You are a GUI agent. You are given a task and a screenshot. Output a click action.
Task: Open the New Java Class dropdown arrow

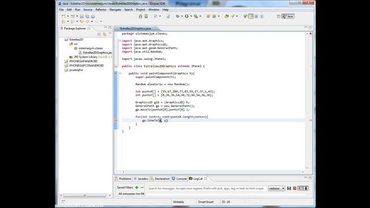(x=219, y=16)
